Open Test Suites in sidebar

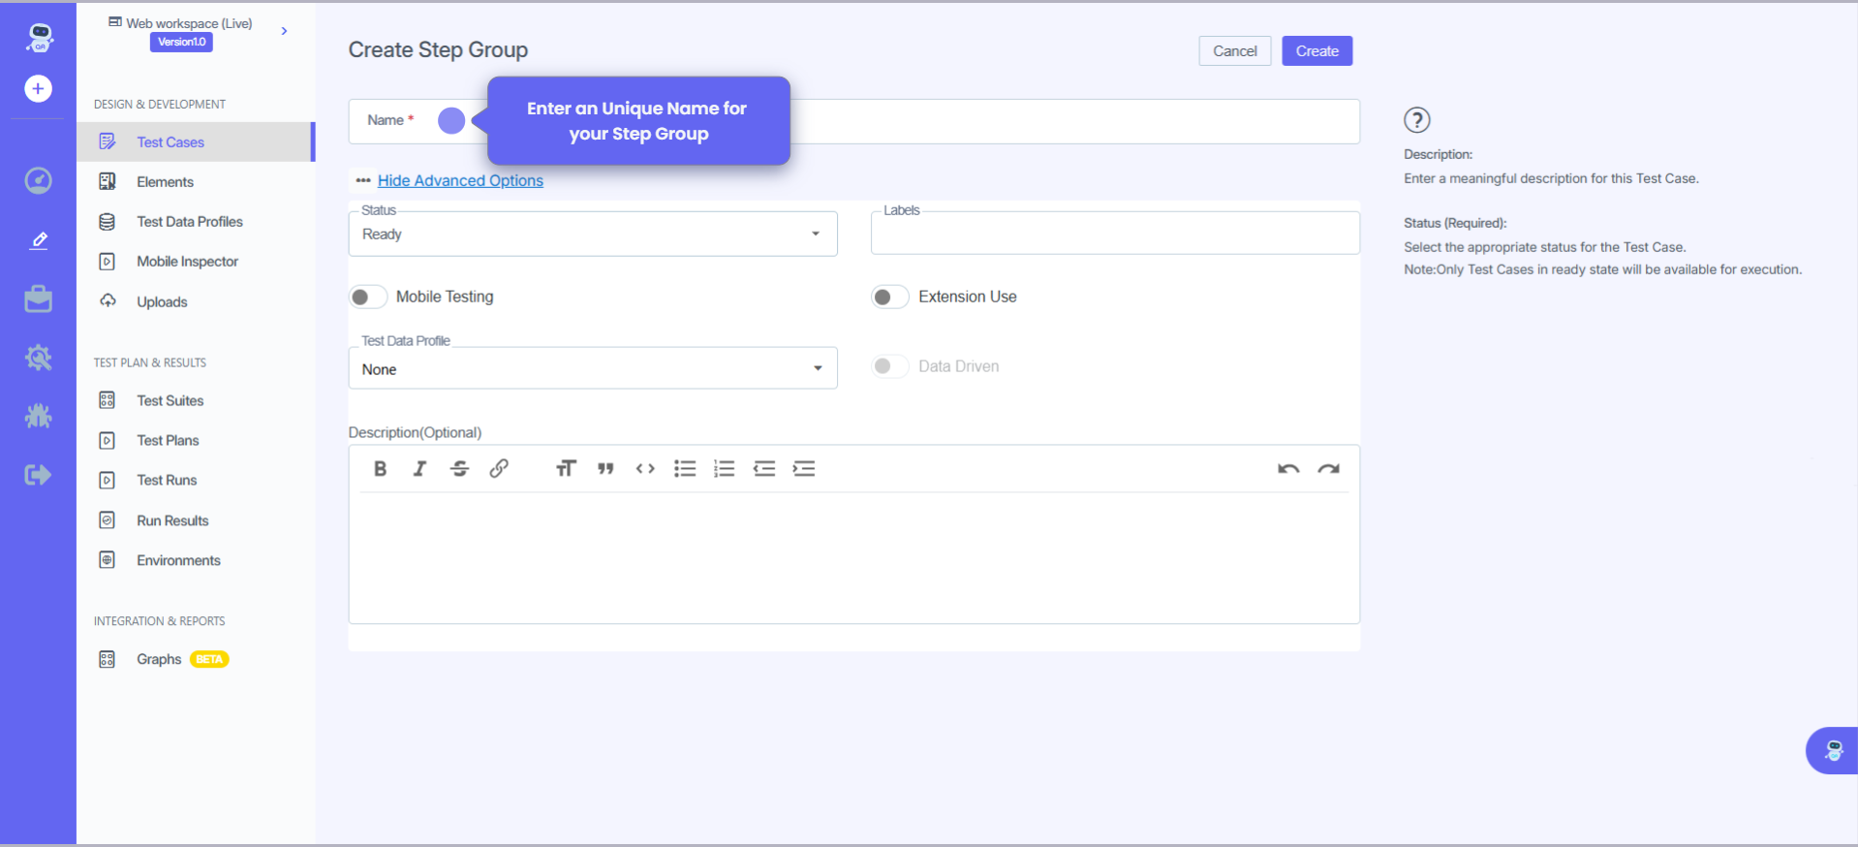click(x=170, y=400)
